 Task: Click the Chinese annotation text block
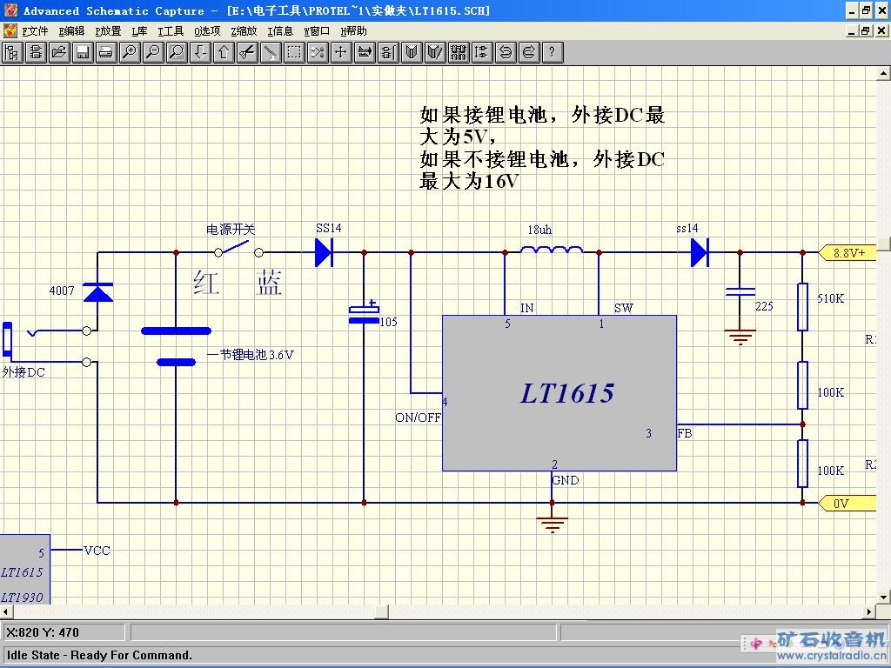point(542,148)
